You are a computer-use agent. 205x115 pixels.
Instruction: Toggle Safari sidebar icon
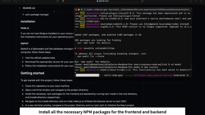pyautogui.click(x=15, y=1)
